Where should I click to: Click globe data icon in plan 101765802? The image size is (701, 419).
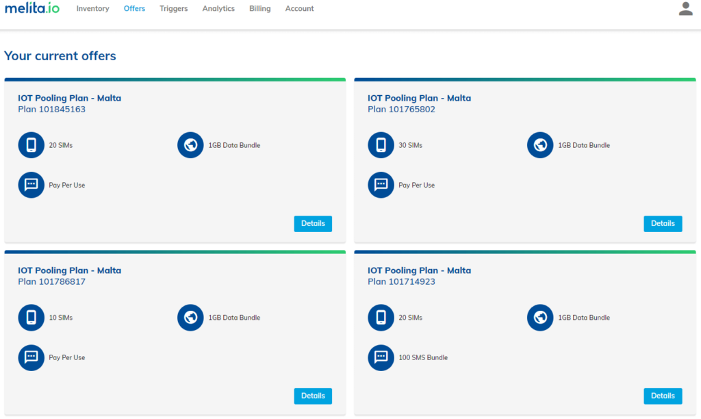[x=540, y=145]
